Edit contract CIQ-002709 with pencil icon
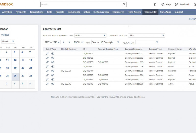 point(47,62)
